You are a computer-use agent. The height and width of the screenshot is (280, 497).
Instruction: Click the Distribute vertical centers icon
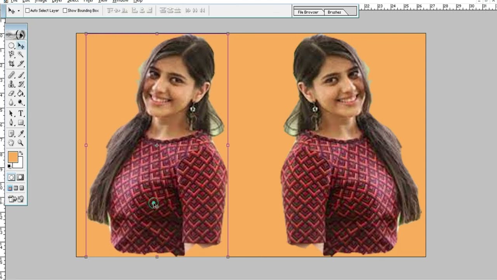170,10
